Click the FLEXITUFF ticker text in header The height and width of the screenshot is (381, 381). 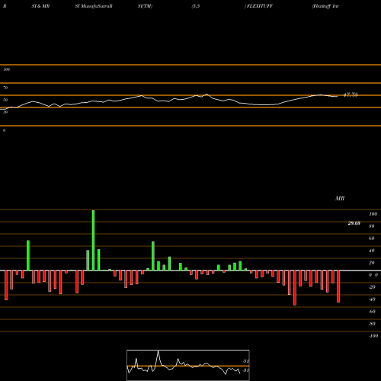click(x=259, y=6)
